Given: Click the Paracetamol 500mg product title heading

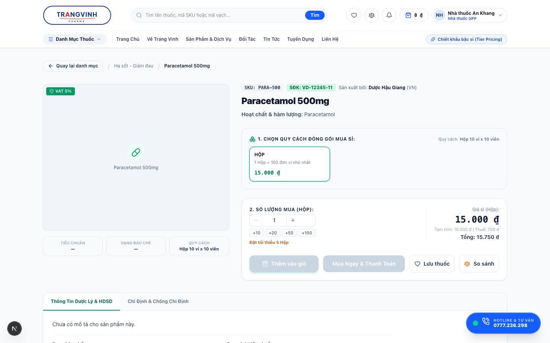Looking at the screenshot, I should click(x=285, y=101).
